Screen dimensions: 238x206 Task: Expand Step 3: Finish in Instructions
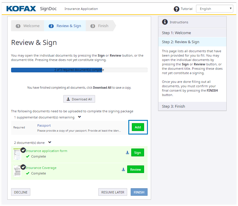pyautogui.click(x=192, y=106)
